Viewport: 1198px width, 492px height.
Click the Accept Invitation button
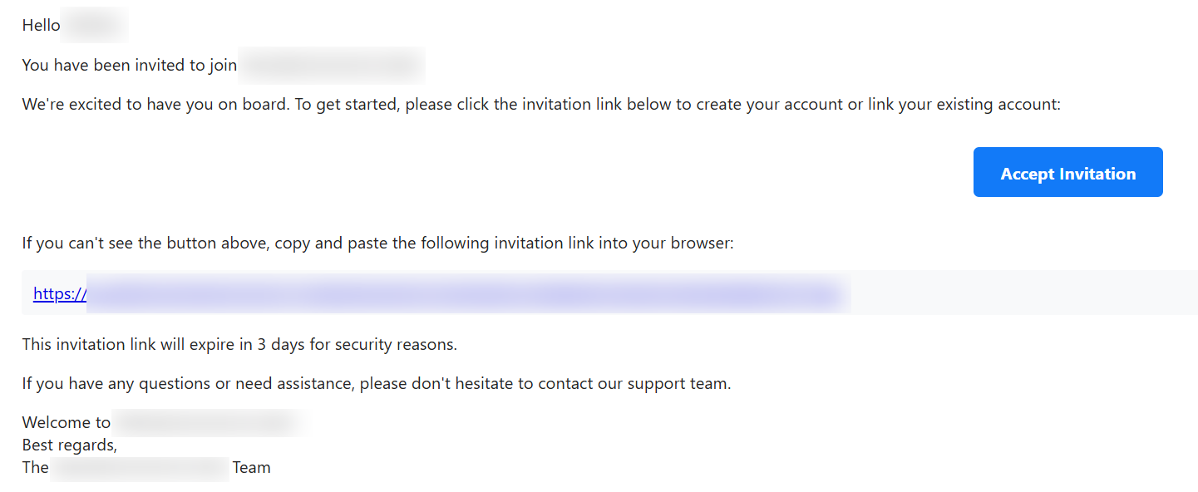pyautogui.click(x=1067, y=172)
